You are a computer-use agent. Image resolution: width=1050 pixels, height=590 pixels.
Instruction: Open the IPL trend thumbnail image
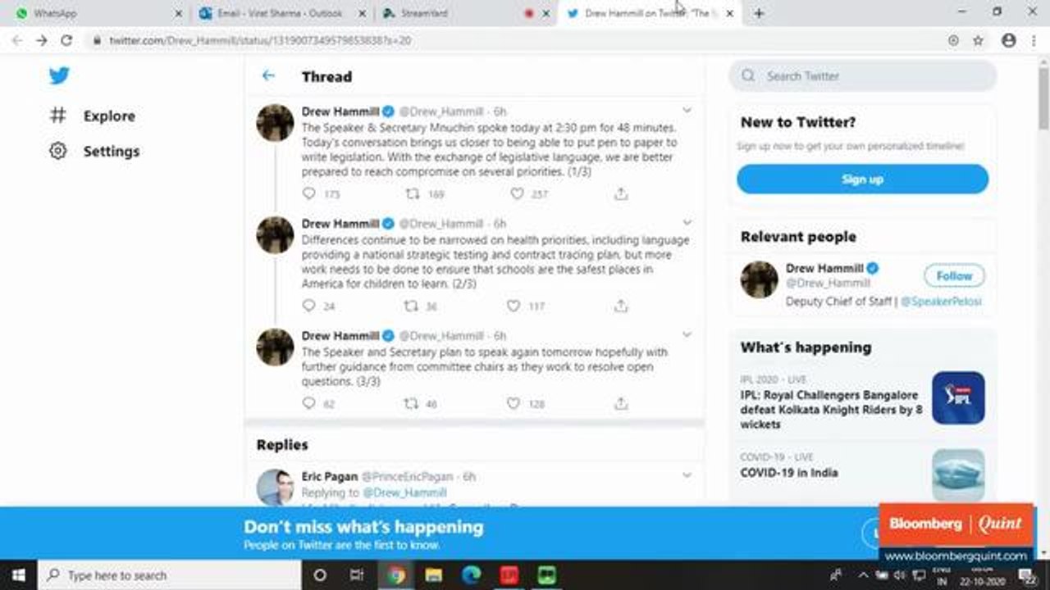[x=958, y=398]
